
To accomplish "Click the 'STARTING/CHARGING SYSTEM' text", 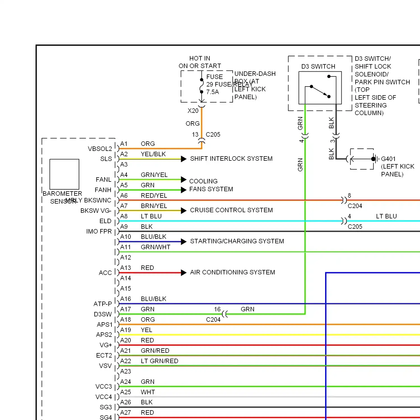I will pyautogui.click(x=237, y=241).
